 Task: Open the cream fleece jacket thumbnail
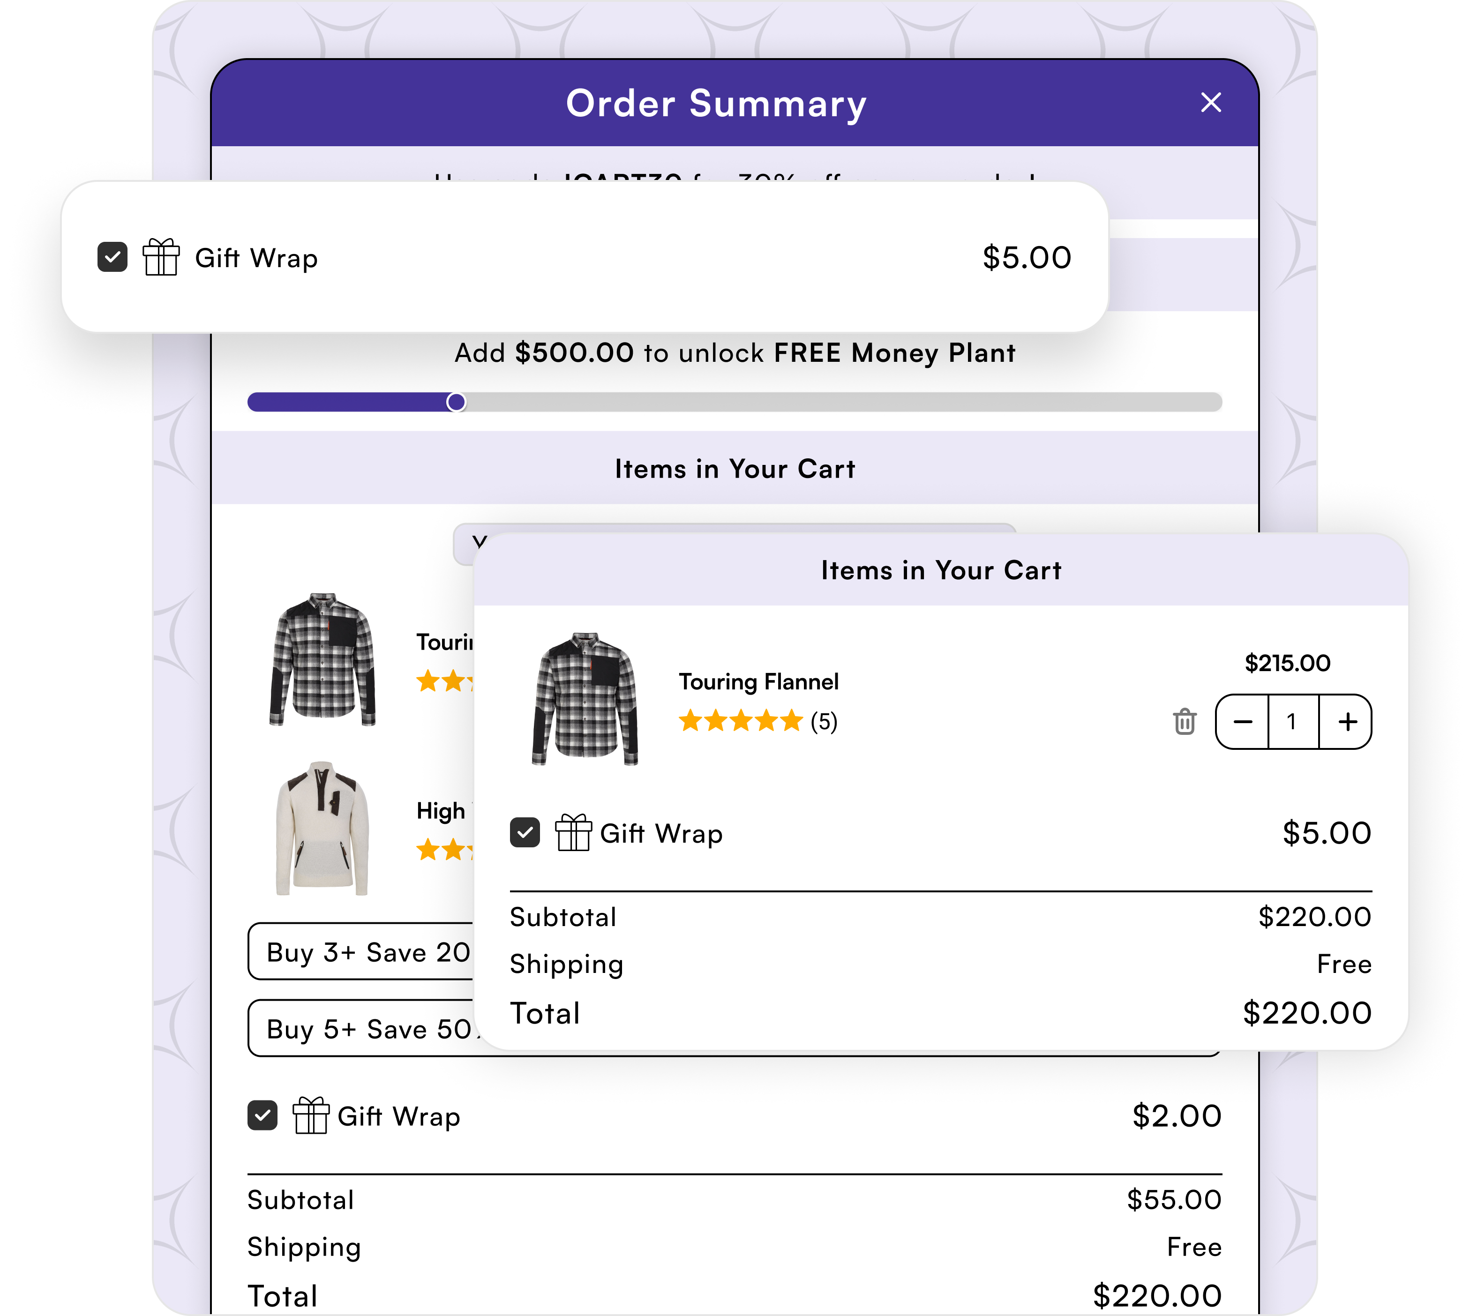tap(322, 829)
